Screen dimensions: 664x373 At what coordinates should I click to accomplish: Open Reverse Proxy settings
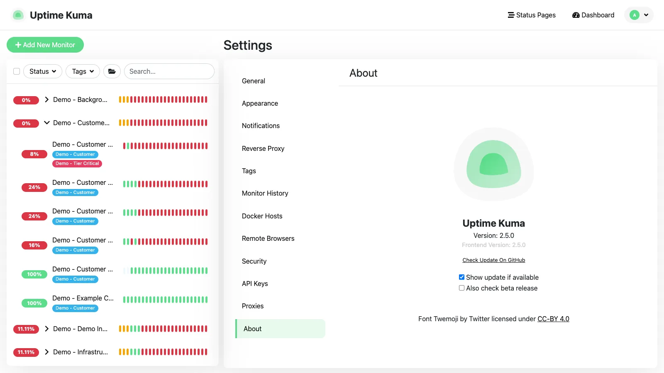280,148
